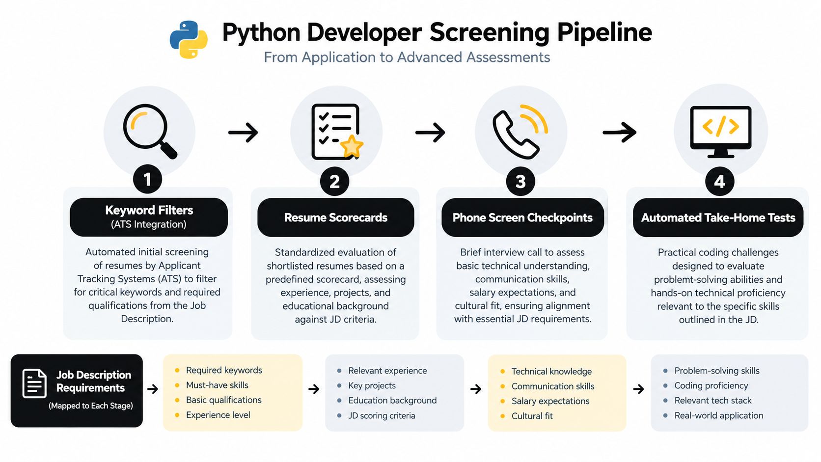Click the Automated initial screening description paragraph
The height and width of the screenshot is (462, 821).
[x=147, y=285]
